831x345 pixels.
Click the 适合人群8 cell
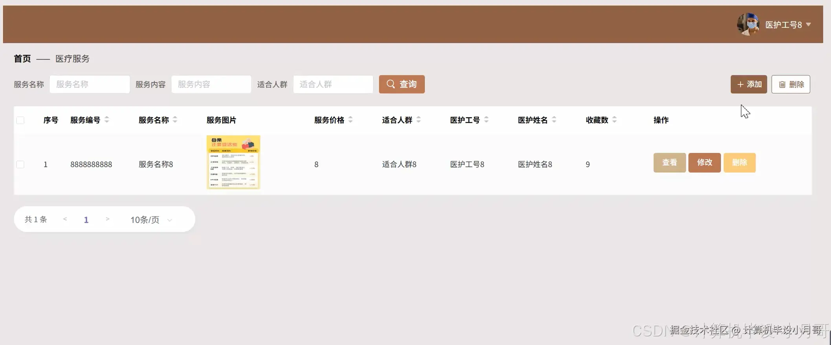(x=399, y=164)
